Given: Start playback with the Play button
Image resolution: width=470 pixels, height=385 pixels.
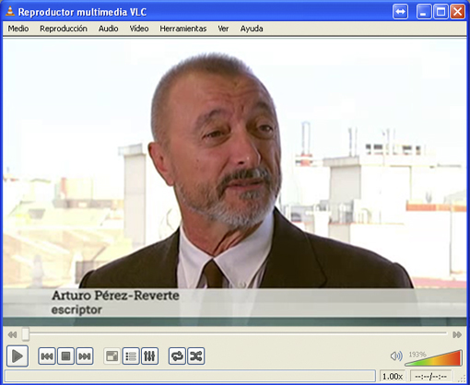Looking at the screenshot, I should 18,356.
